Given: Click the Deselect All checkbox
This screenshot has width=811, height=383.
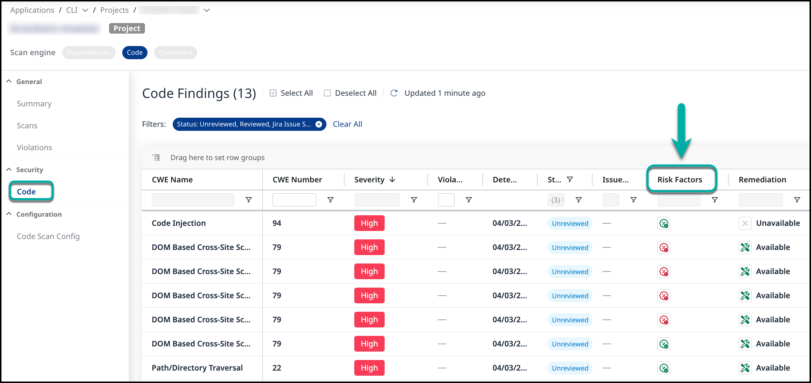Looking at the screenshot, I should tap(327, 93).
